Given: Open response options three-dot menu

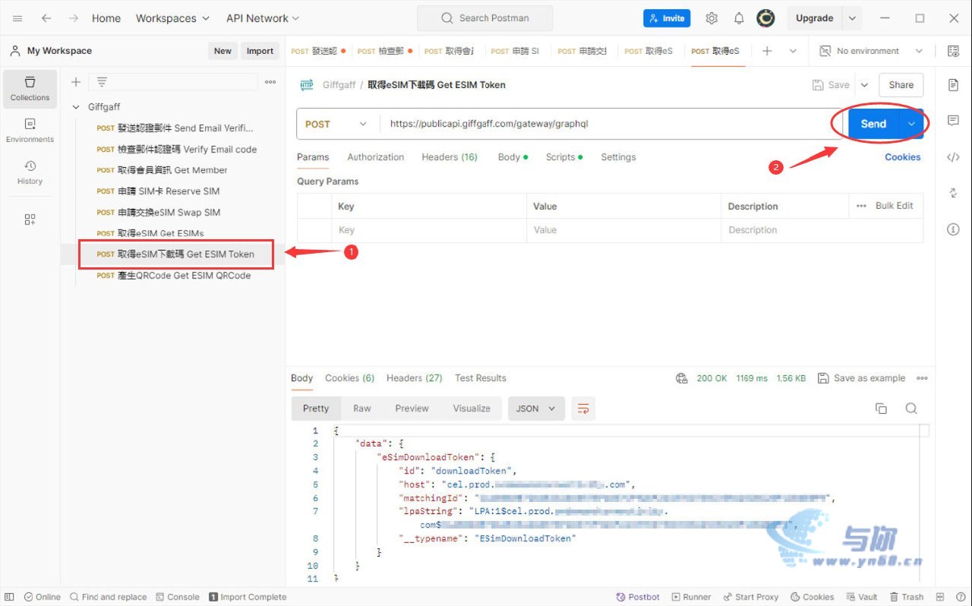Looking at the screenshot, I should click(x=922, y=378).
